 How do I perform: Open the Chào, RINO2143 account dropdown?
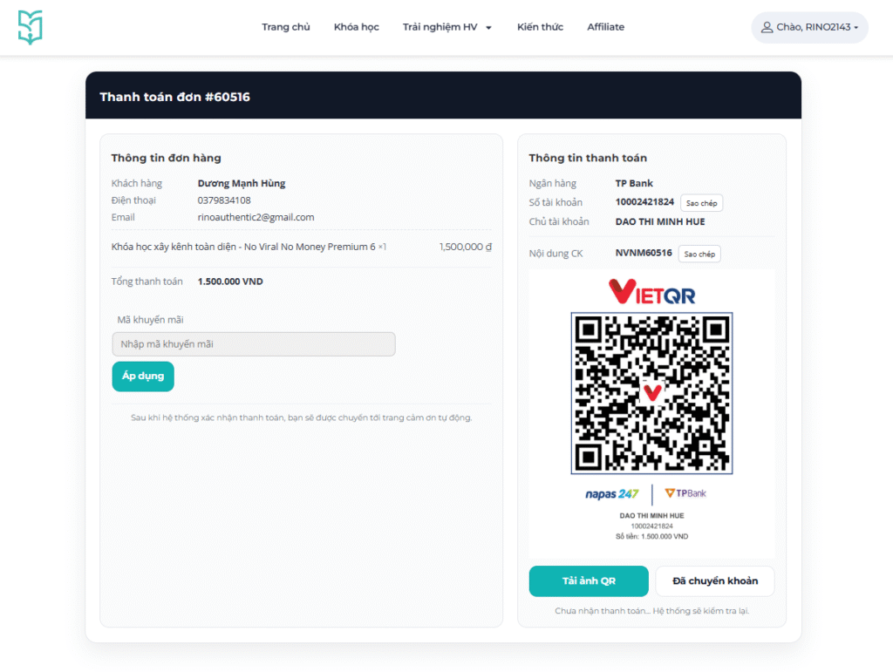click(x=809, y=28)
